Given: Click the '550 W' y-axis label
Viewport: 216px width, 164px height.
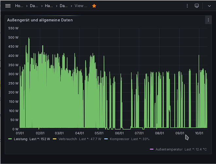Looking at the screenshot, I should click(x=13, y=28).
